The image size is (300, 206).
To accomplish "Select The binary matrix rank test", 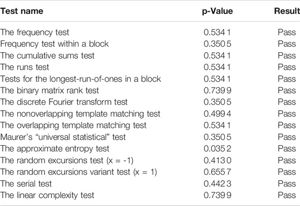I will point(49,90).
